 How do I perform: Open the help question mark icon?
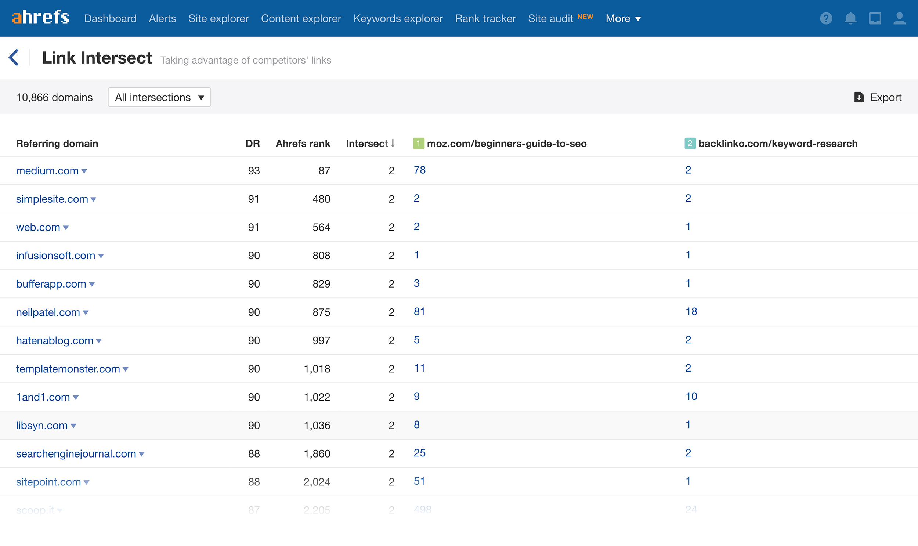coord(826,18)
